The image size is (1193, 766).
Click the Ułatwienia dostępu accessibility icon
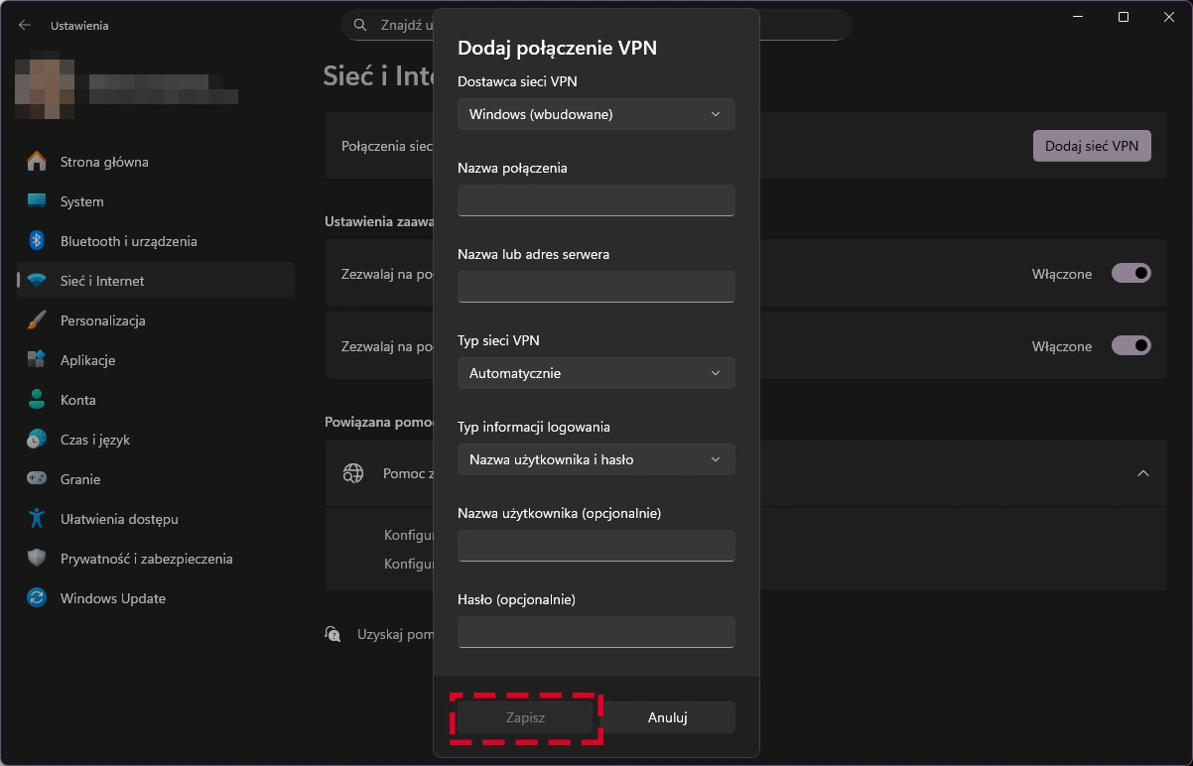(x=37, y=519)
